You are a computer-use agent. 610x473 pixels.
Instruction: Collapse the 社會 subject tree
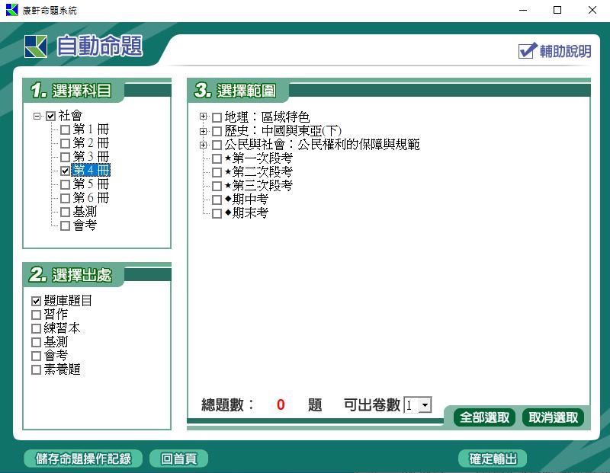click(x=37, y=117)
